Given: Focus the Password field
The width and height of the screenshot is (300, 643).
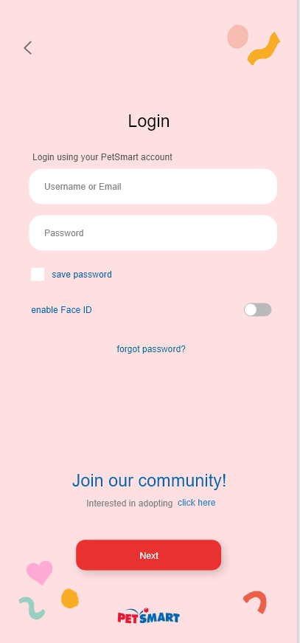Looking at the screenshot, I should point(153,233).
